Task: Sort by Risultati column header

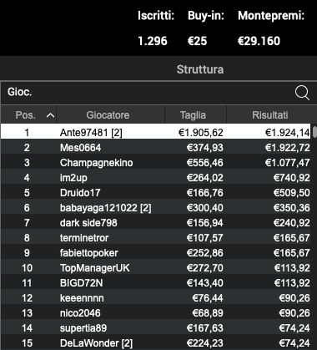Action: coord(269,114)
